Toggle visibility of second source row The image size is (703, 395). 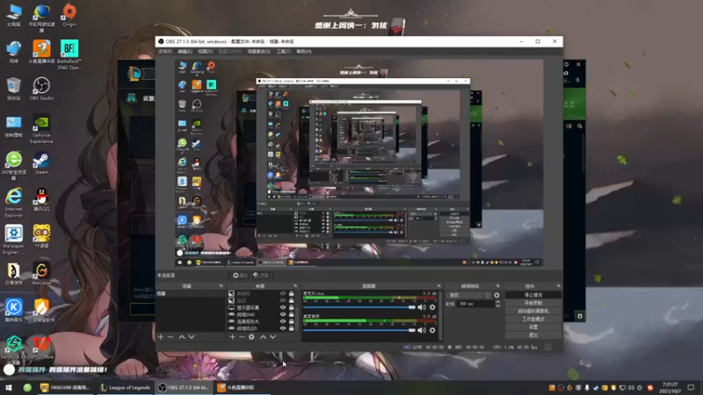click(x=283, y=300)
